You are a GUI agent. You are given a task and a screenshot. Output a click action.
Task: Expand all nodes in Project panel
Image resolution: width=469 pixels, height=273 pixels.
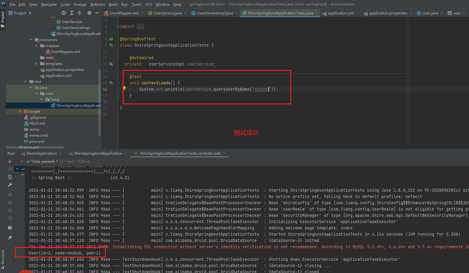click(72, 13)
